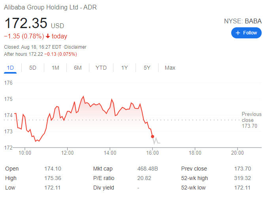266x201 pixels.
Task: Open the Disclaimer link
Action: tap(75, 47)
